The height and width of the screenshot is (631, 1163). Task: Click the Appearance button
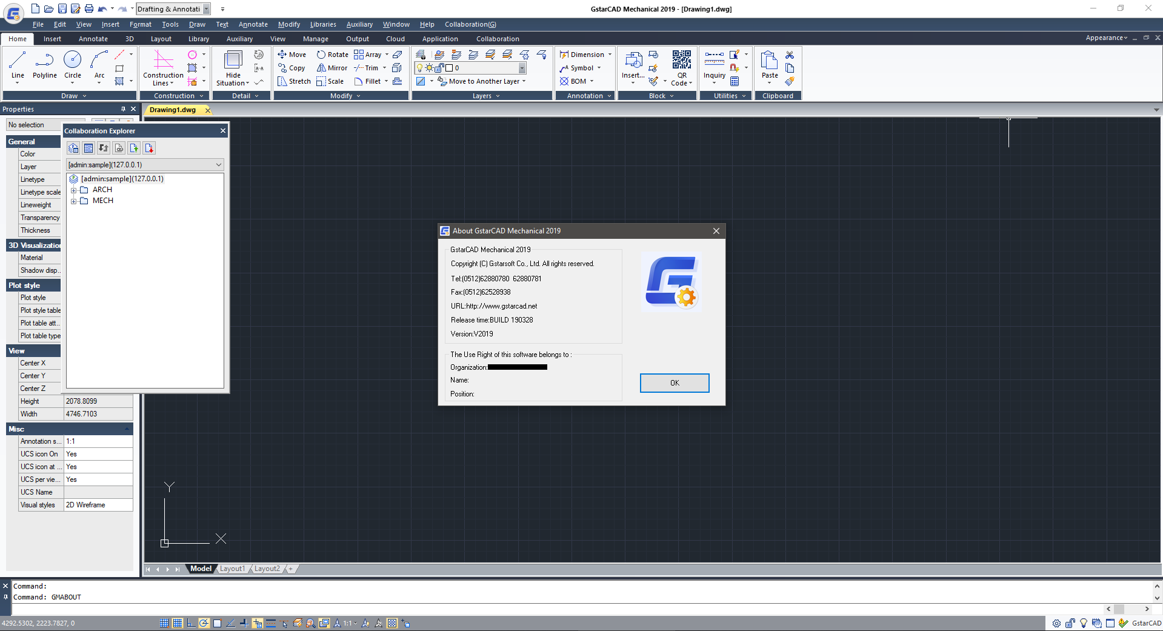[1106, 38]
